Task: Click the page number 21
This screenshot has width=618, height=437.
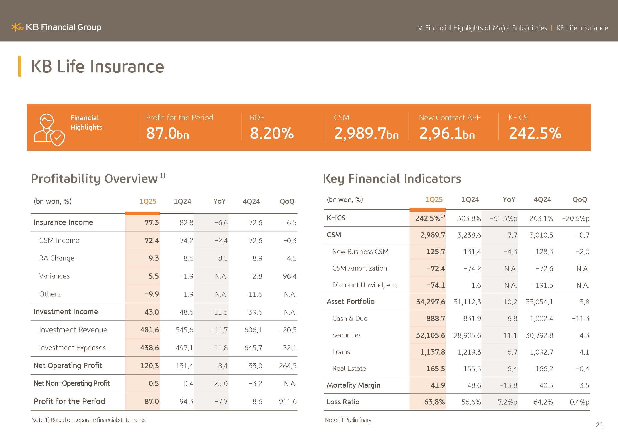Action: 599,425
